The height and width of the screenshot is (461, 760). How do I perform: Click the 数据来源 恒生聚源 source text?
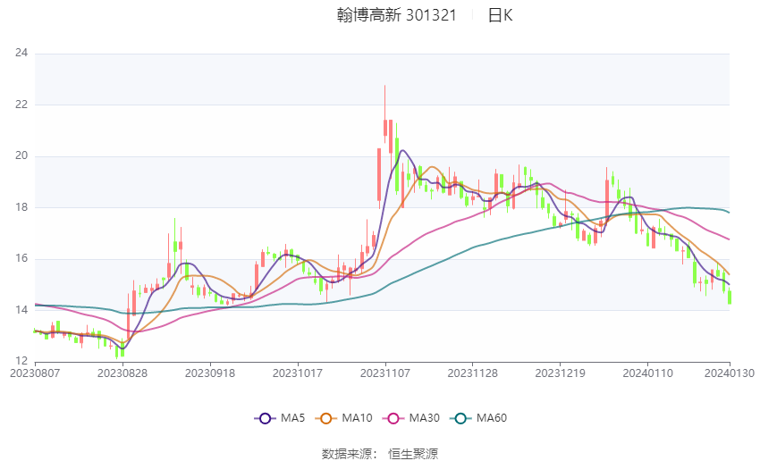click(x=380, y=454)
